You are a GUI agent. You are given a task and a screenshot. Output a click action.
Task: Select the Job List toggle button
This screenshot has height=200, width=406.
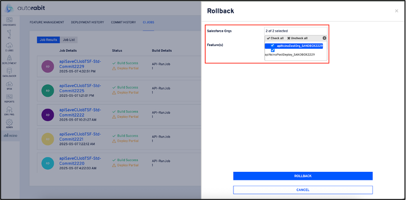tap(69, 40)
